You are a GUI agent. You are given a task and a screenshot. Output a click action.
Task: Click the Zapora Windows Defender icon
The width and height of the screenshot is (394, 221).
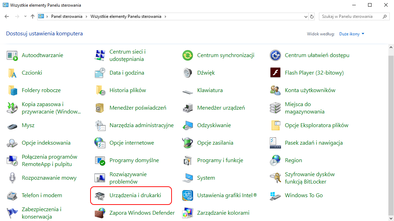[100, 213]
